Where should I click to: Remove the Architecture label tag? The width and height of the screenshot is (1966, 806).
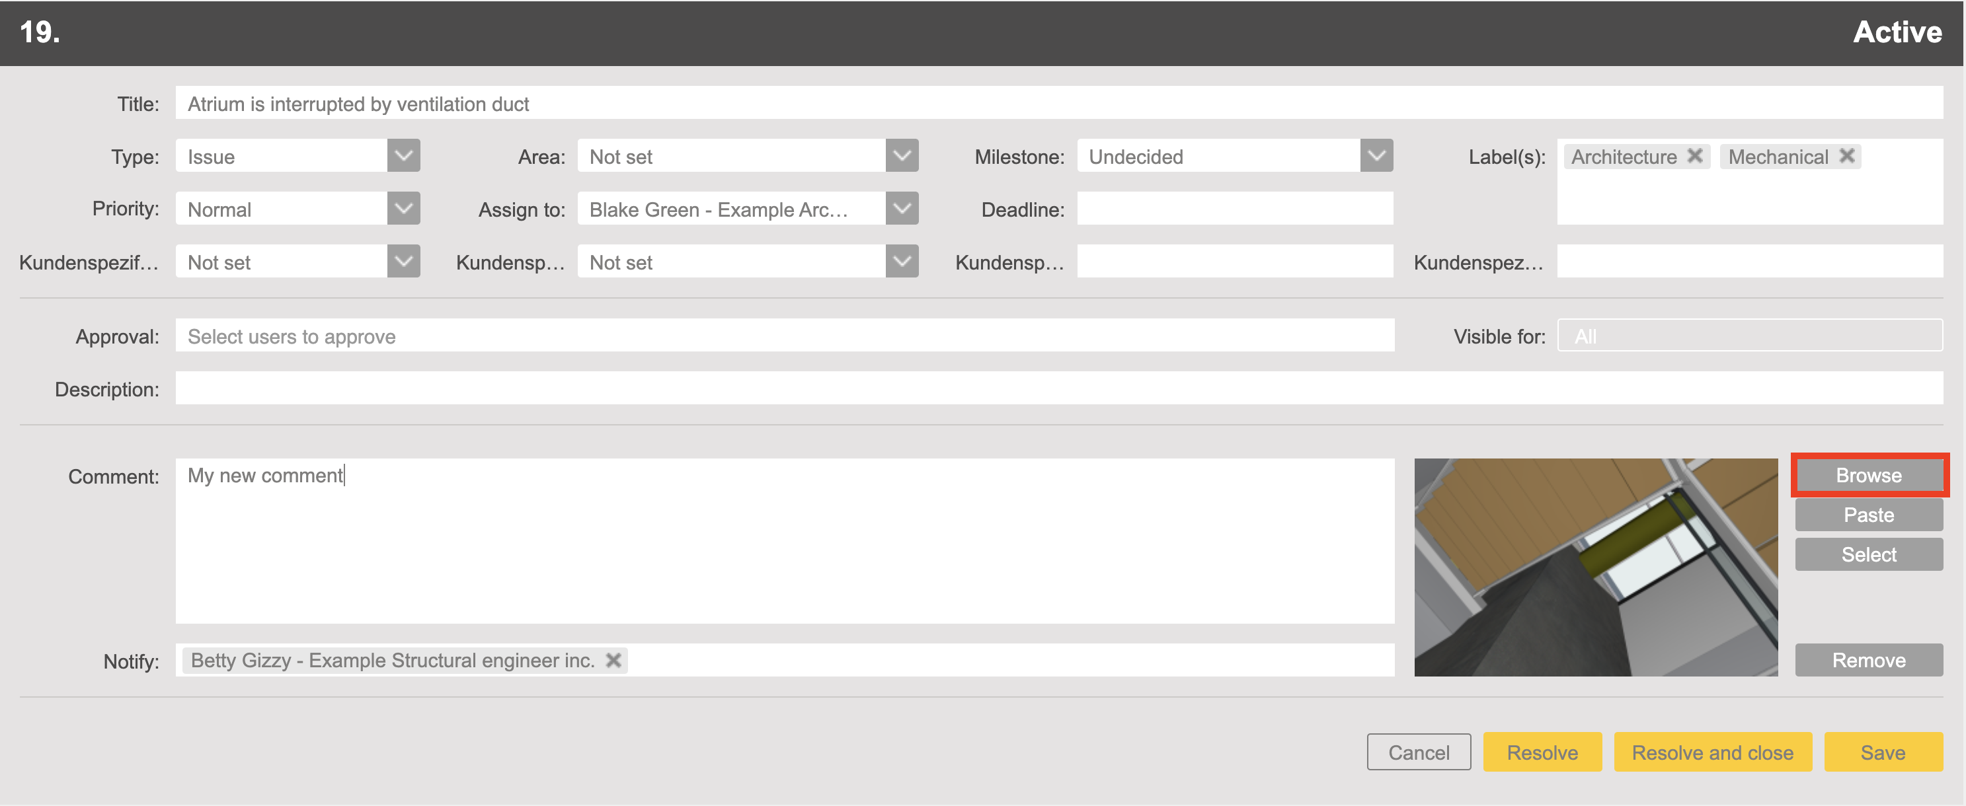(1694, 155)
